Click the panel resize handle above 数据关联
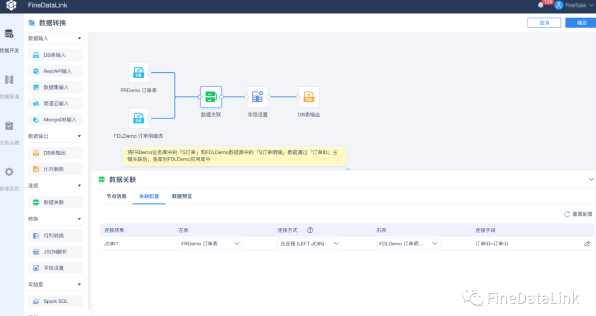This screenshot has width=596, height=316. point(347,169)
